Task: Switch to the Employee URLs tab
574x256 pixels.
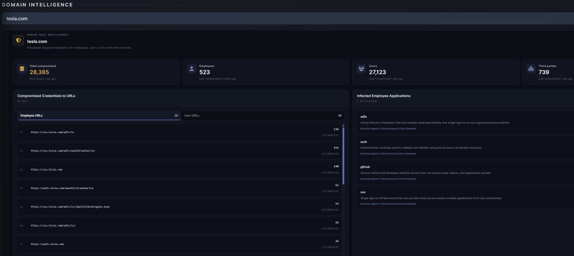Action: tap(99, 116)
